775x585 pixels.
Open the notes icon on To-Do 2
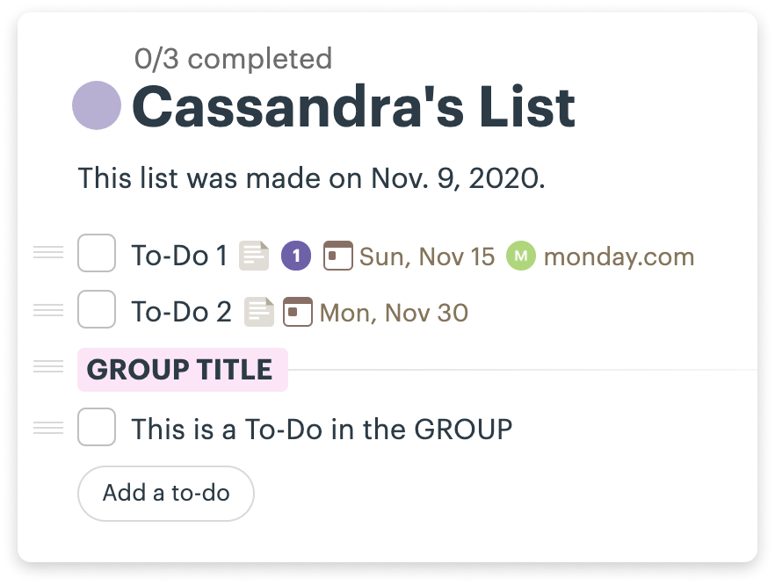(259, 312)
